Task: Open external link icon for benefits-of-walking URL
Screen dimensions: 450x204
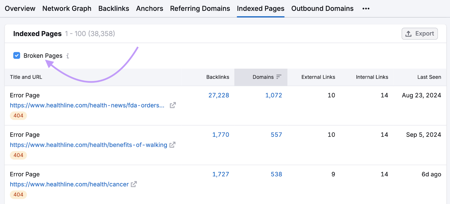Action: tap(172, 145)
